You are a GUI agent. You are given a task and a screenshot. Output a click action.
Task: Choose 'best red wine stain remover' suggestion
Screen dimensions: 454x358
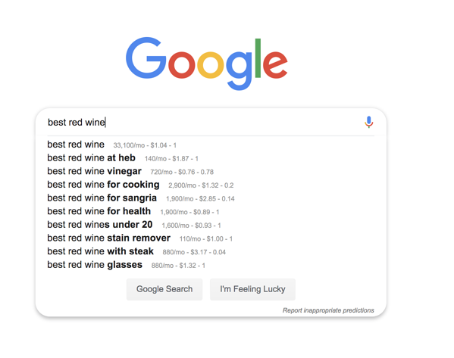coord(109,238)
